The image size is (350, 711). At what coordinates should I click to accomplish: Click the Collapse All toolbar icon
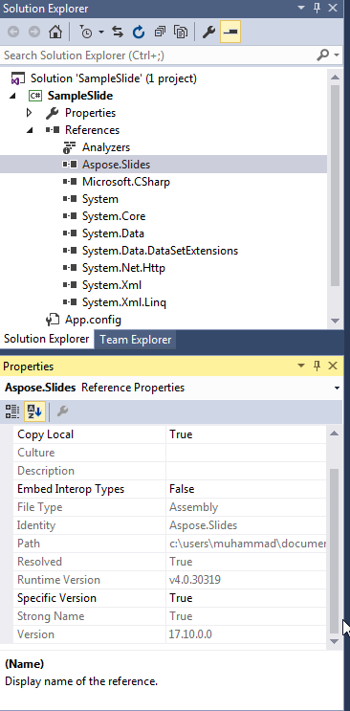(x=160, y=33)
